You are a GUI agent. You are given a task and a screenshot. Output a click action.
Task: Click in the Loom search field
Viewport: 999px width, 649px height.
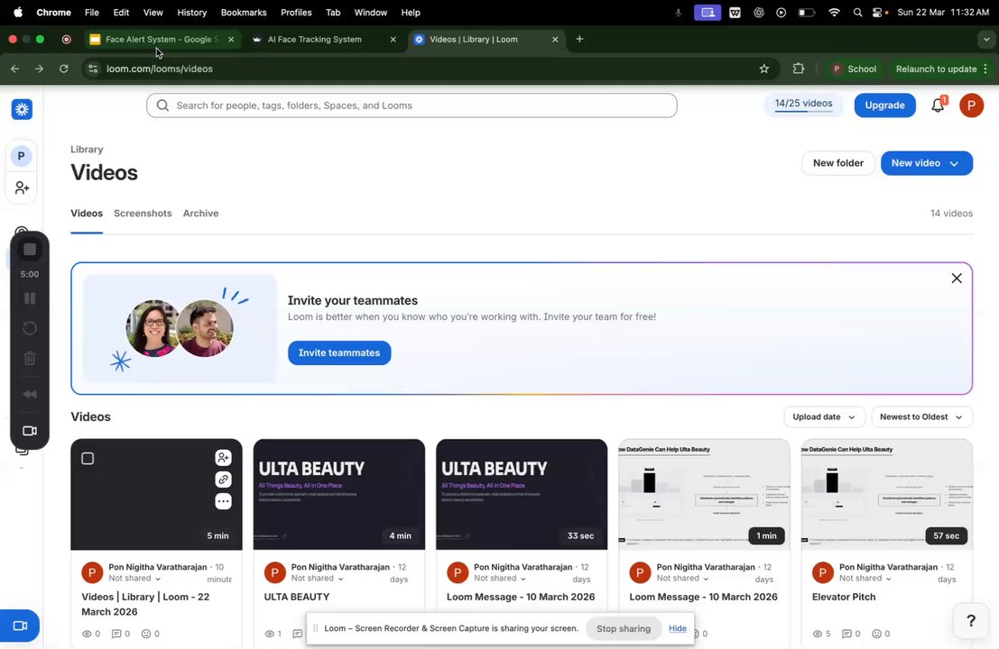412,105
